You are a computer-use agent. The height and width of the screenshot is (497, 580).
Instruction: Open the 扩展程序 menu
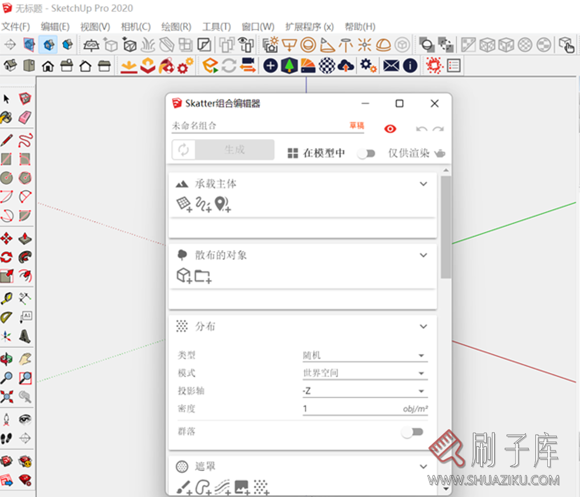(309, 26)
